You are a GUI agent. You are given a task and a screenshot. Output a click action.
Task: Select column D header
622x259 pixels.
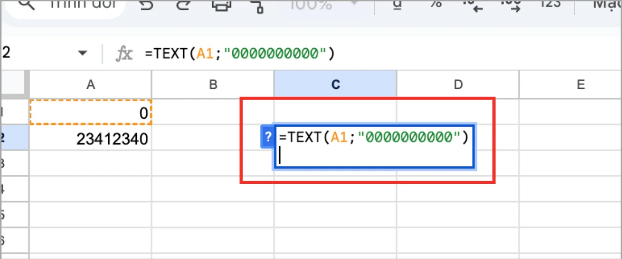tap(458, 85)
